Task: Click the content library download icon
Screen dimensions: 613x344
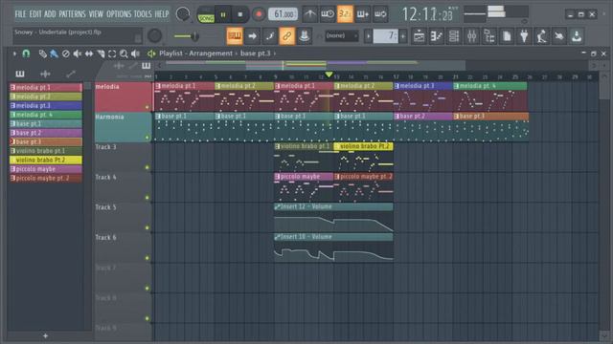Action: [x=577, y=36]
